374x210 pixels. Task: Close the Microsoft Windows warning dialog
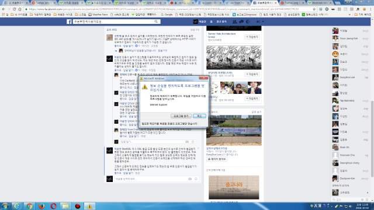(203, 78)
